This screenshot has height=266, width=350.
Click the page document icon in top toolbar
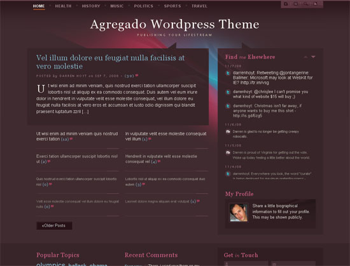tap(316, 4)
